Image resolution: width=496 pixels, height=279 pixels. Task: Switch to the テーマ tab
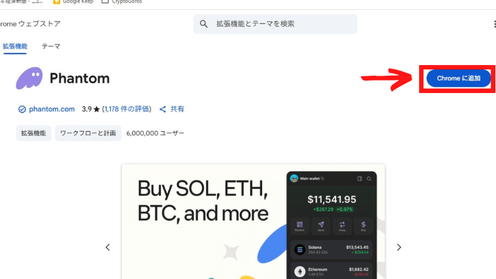pyautogui.click(x=51, y=46)
